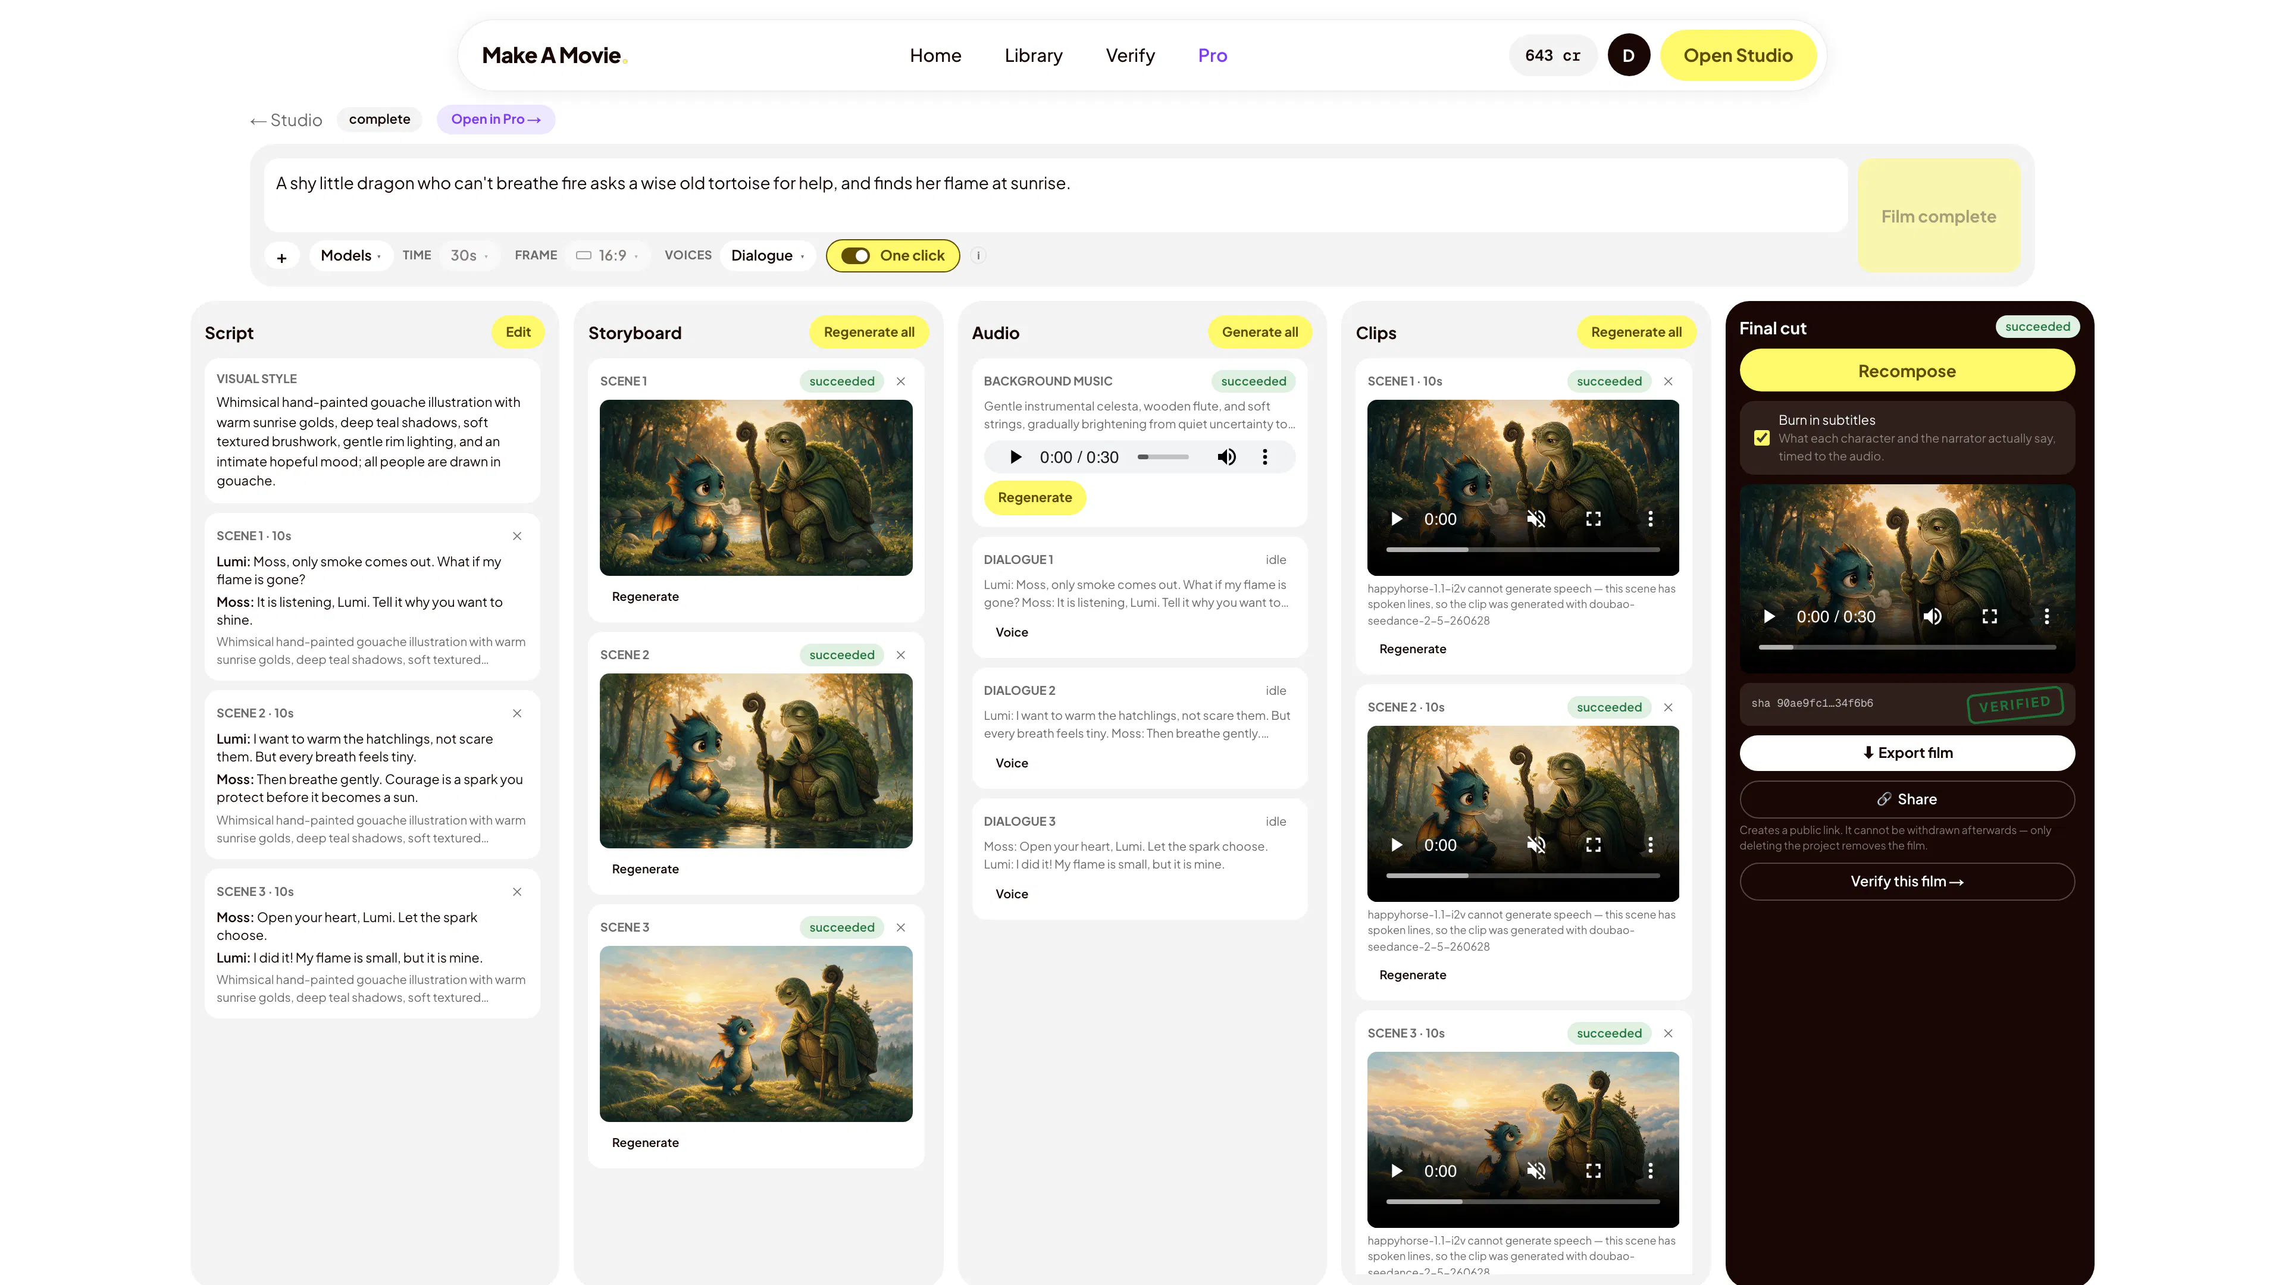Open background music player more options
The height and width of the screenshot is (1285, 2285).
tap(1265, 457)
